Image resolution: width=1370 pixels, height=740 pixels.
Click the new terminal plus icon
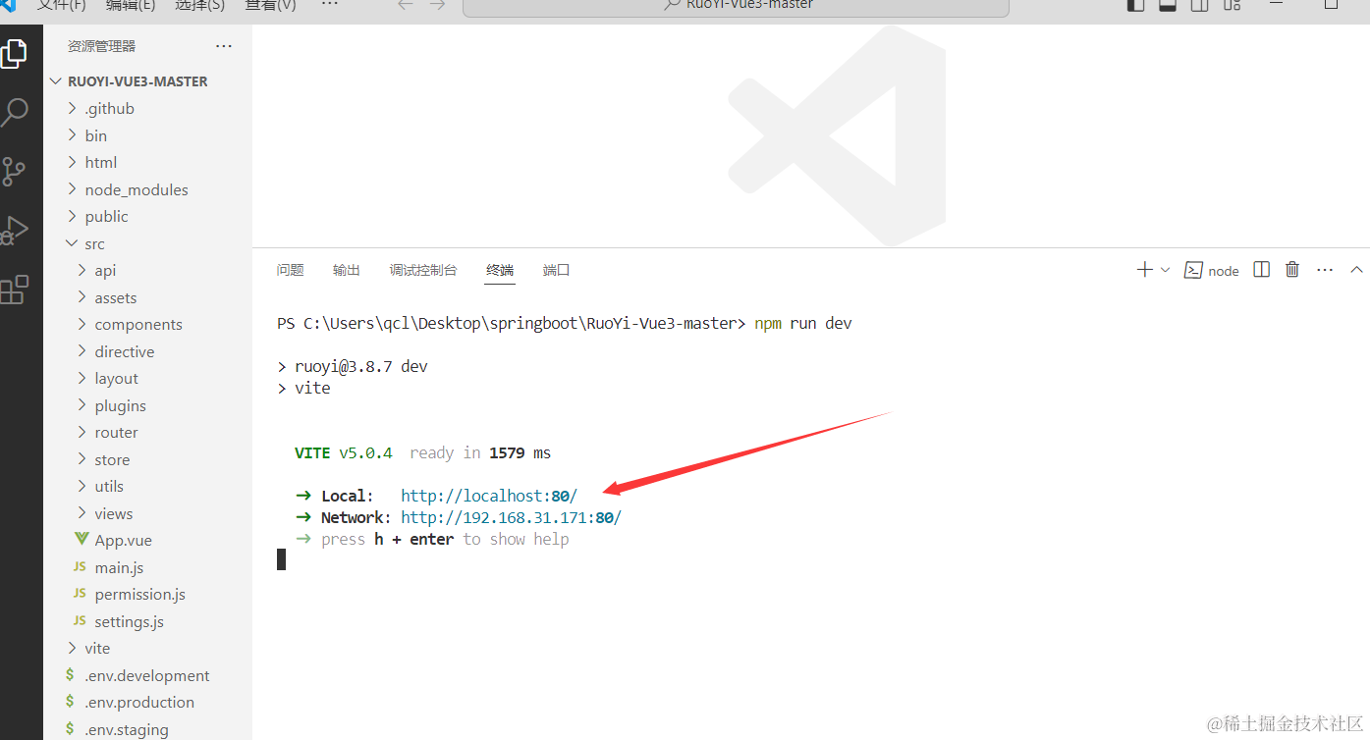pyautogui.click(x=1144, y=270)
